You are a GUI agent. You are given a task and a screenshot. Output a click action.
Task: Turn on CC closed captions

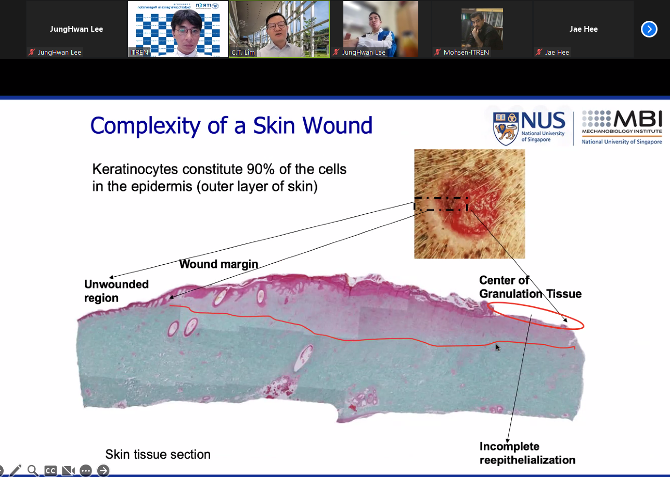tap(50, 471)
